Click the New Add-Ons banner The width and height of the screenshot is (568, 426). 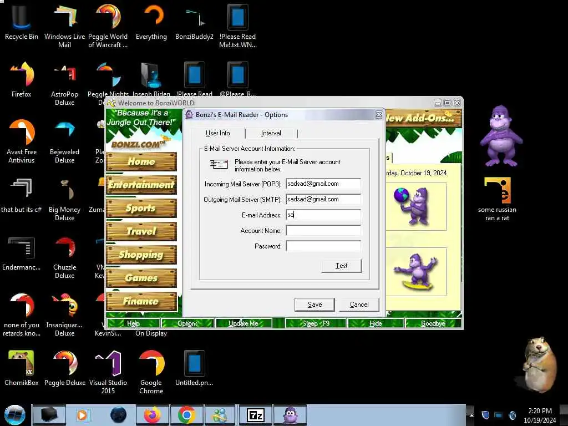423,118
